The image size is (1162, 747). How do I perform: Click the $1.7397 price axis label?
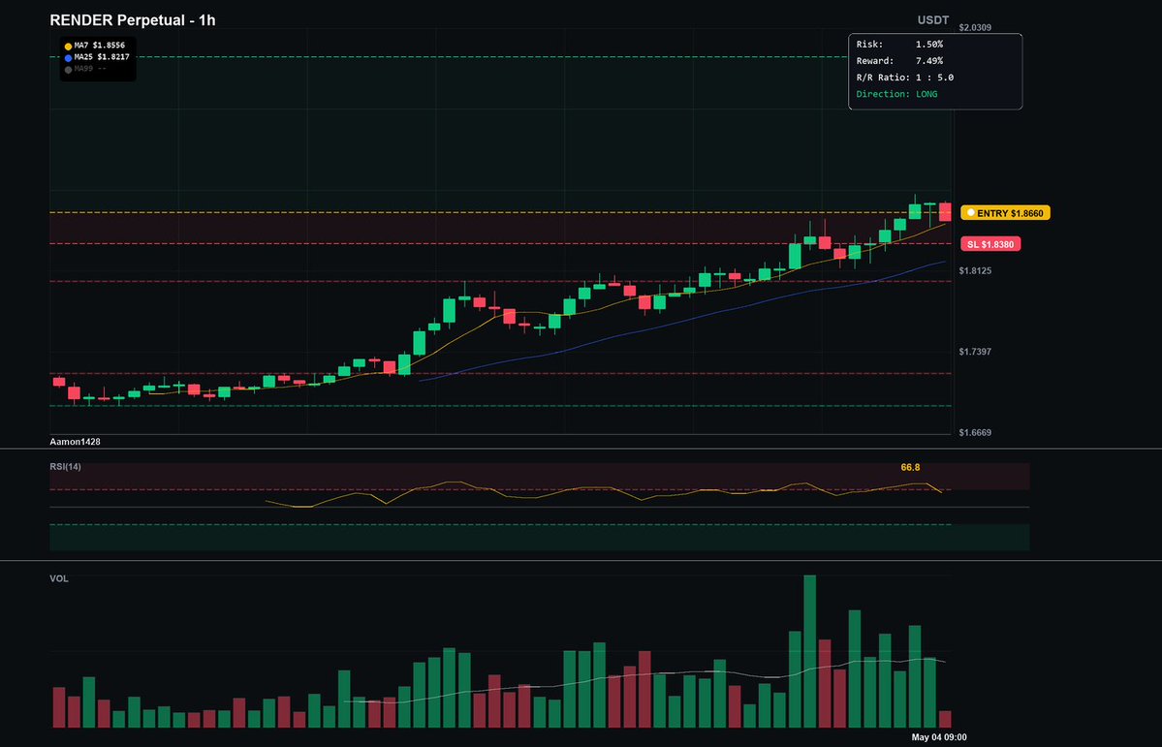click(x=975, y=352)
